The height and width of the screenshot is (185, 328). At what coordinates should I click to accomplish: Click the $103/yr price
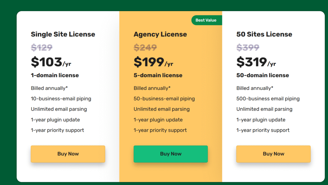click(x=51, y=62)
